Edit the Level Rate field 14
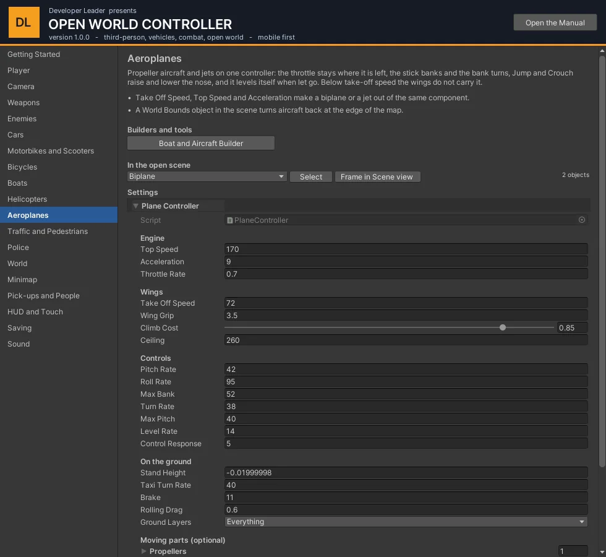606x557 pixels. tap(406, 431)
